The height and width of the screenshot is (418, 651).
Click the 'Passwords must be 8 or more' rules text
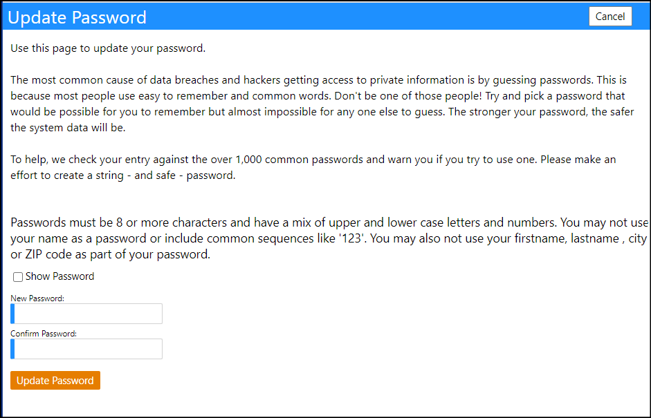point(329,238)
